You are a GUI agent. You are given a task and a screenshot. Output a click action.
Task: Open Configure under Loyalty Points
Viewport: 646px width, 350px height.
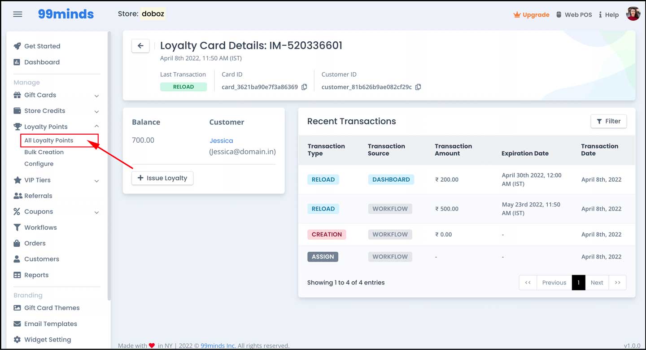pyautogui.click(x=39, y=164)
